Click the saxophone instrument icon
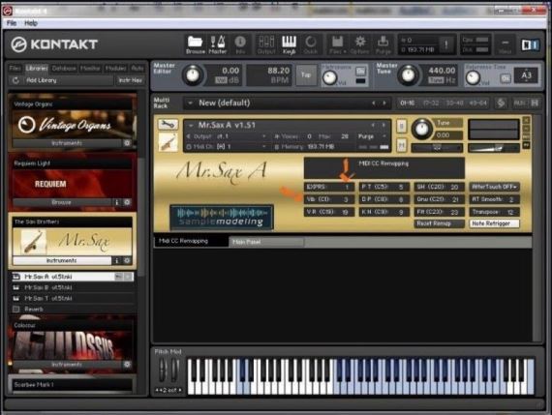Viewport: 552px width, 415px height. click(x=168, y=142)
